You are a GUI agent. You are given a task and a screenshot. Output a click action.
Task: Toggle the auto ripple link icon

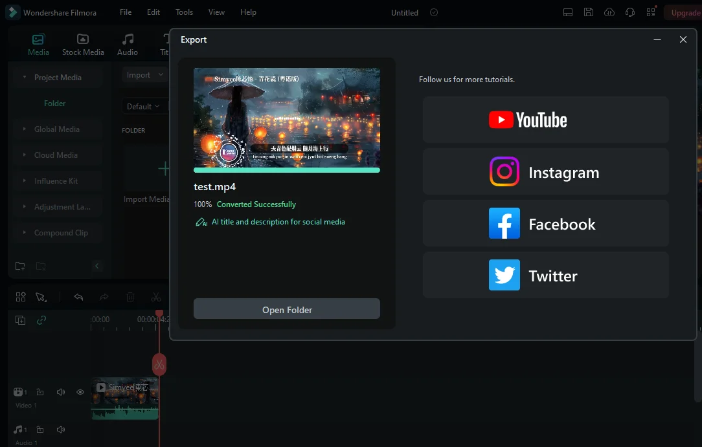click(x=41, y=320)
